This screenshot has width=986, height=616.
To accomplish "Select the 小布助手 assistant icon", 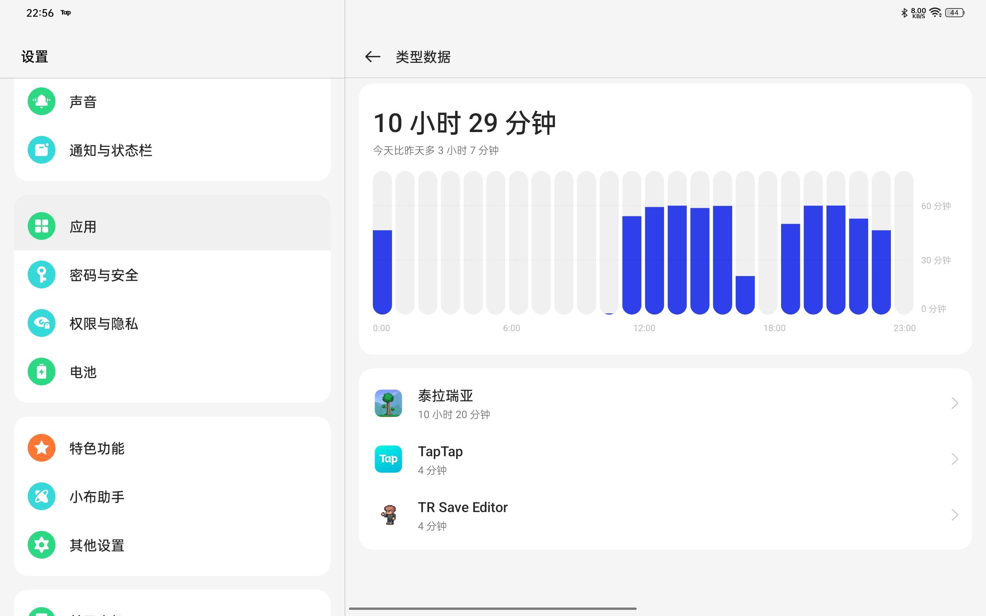I will click(41, 496).
